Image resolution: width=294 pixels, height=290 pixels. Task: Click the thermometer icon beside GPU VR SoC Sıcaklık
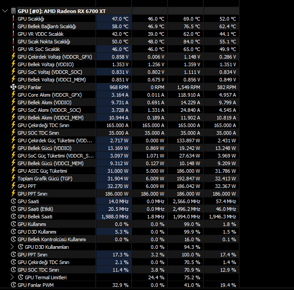pyautogui.click(x=13, y=49)
